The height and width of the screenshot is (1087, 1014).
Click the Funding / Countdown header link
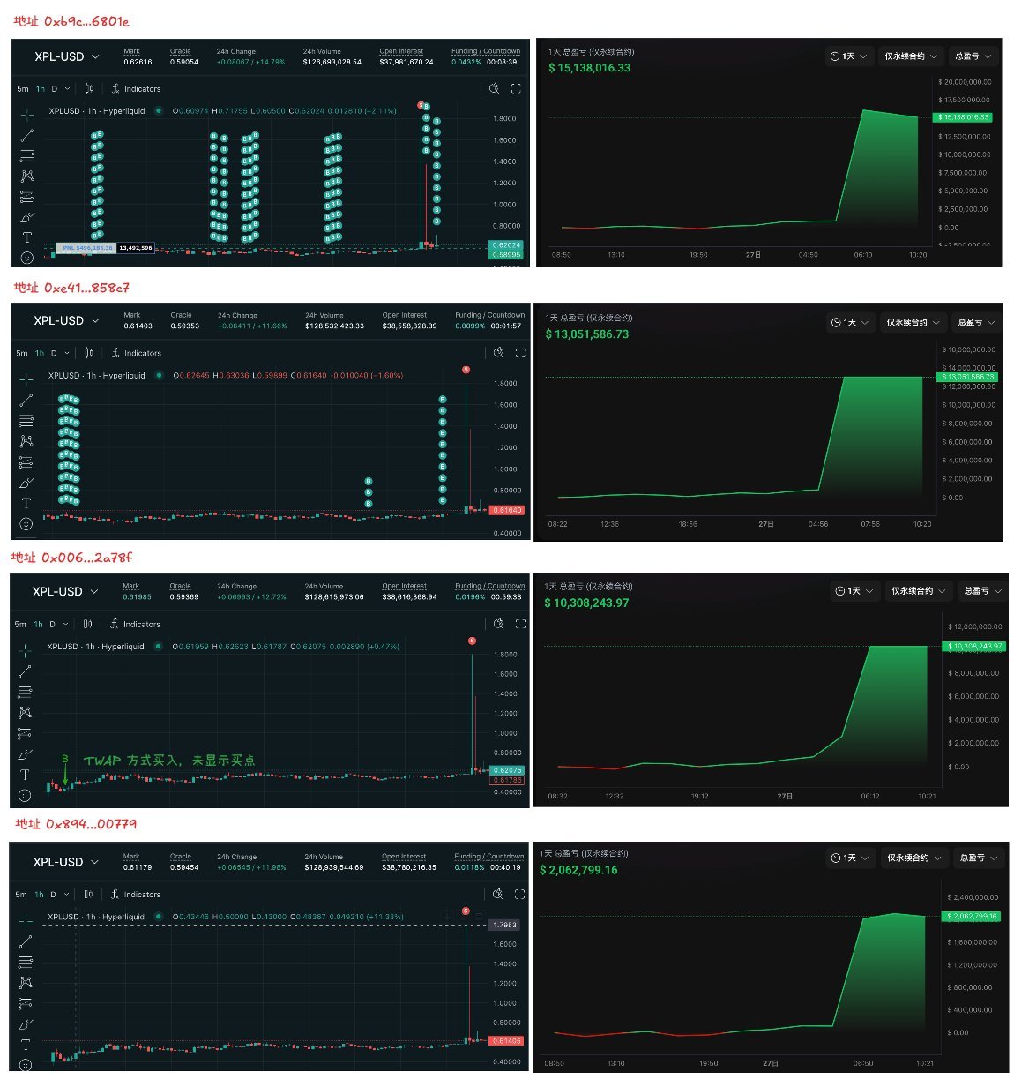tap(486, 51)
